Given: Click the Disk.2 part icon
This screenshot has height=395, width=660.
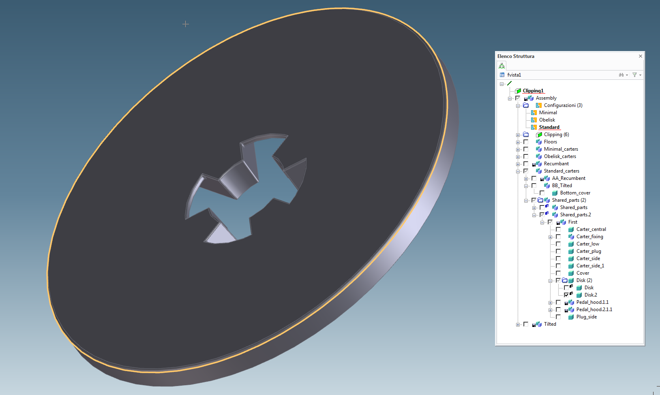Looking at the screenshot, I should click(579, 295).
